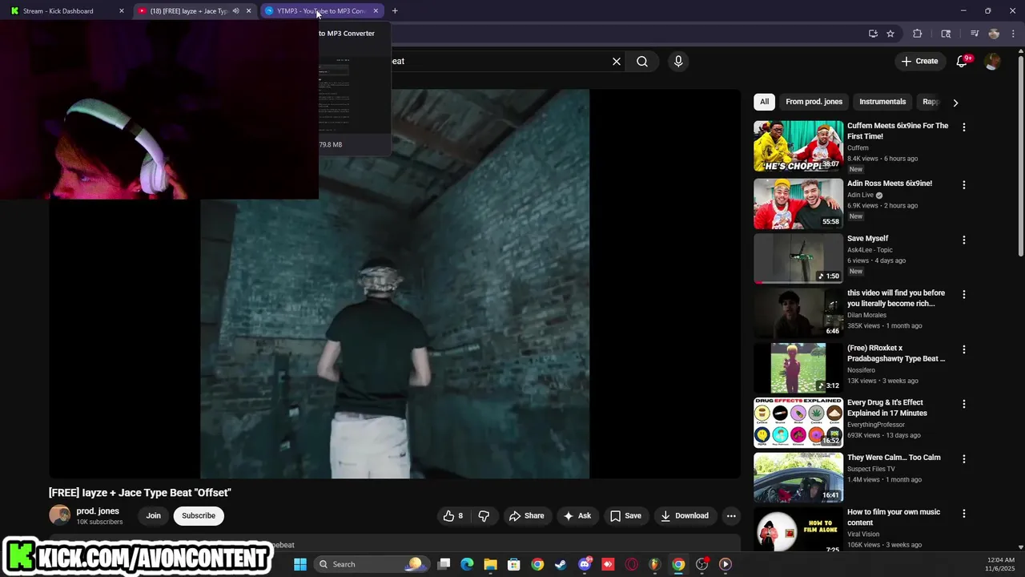Open They Were Calm... Too Calm title
This screenshot has width=1025, height=577.
[x=894, y=458]
